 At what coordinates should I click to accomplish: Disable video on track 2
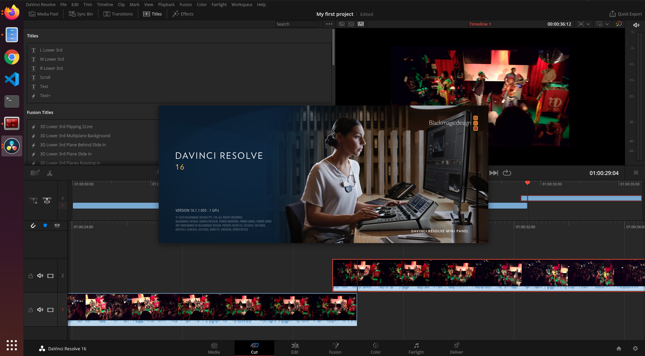click(x=50, y=276)
